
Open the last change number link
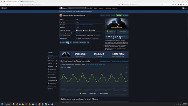(x=79, y=33)
